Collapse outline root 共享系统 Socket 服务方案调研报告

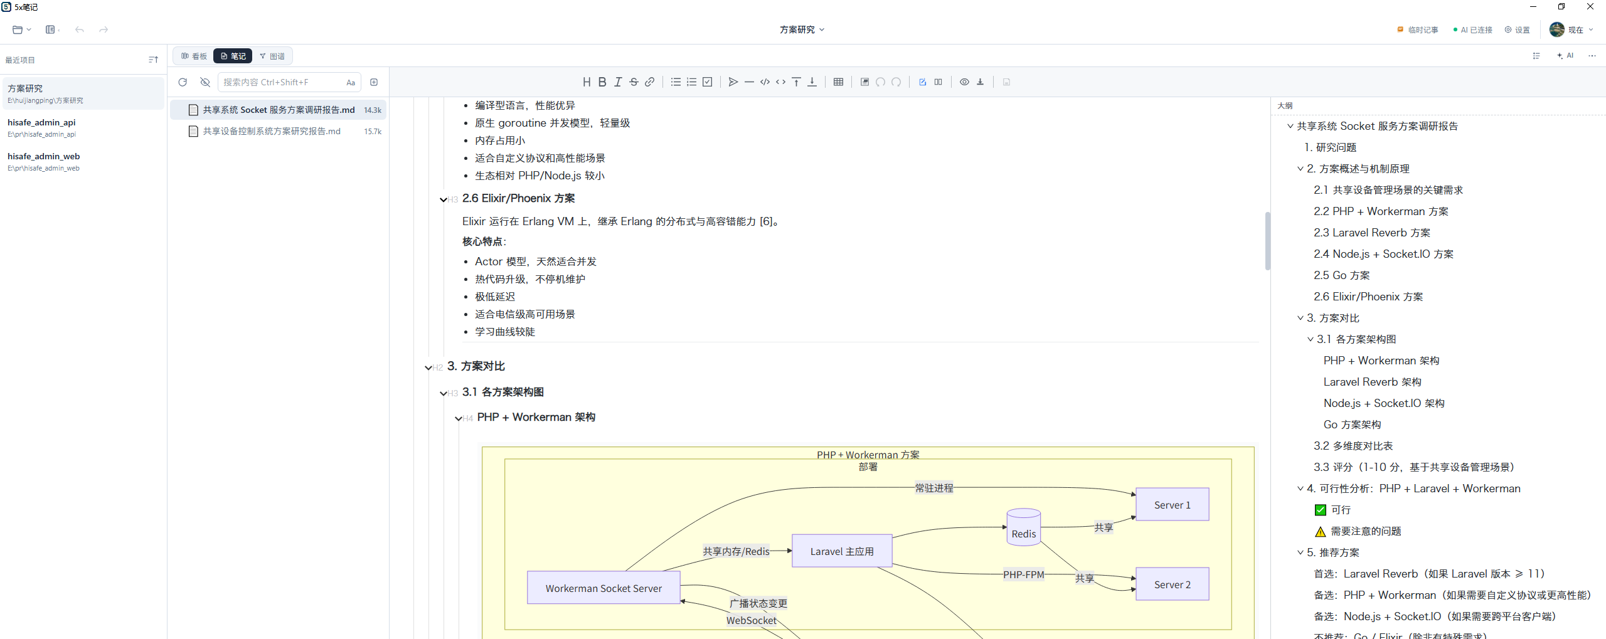point(1290,126)
